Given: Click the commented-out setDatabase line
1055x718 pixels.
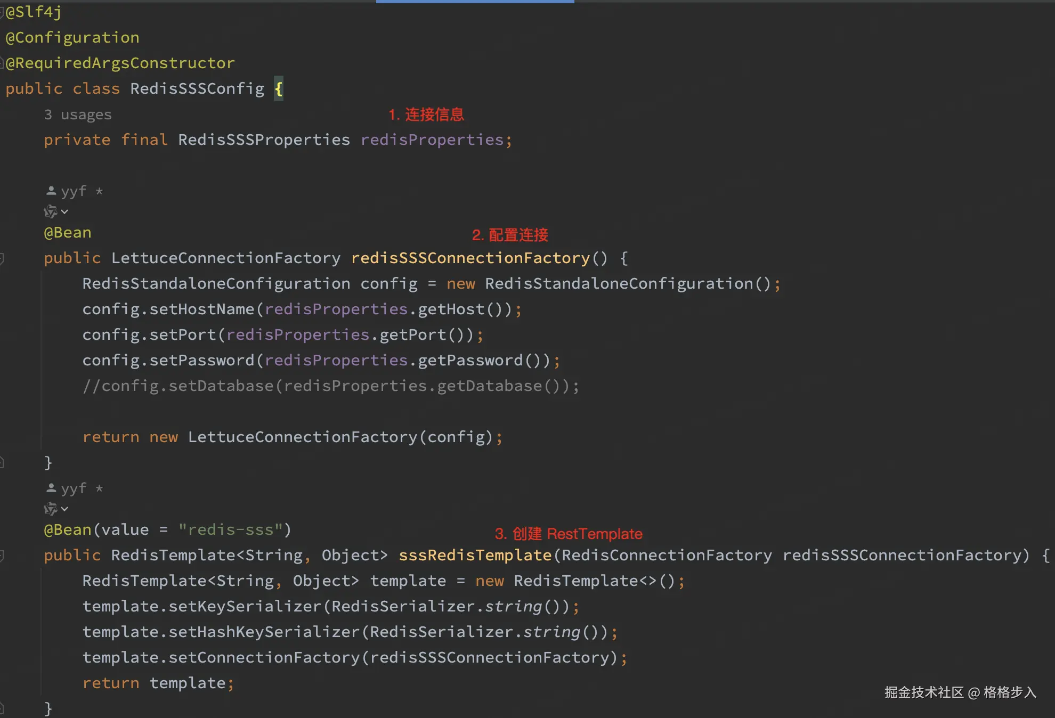Looking at the screenshot, I should (x=330, y=386).
